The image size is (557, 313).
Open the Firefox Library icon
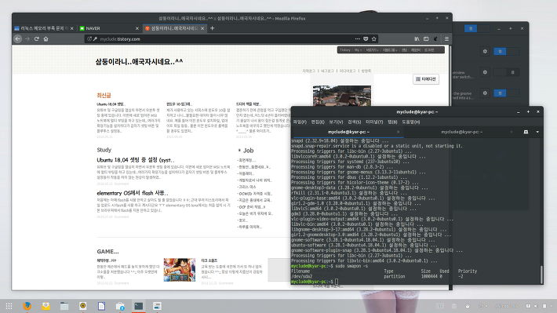(417, 39)
